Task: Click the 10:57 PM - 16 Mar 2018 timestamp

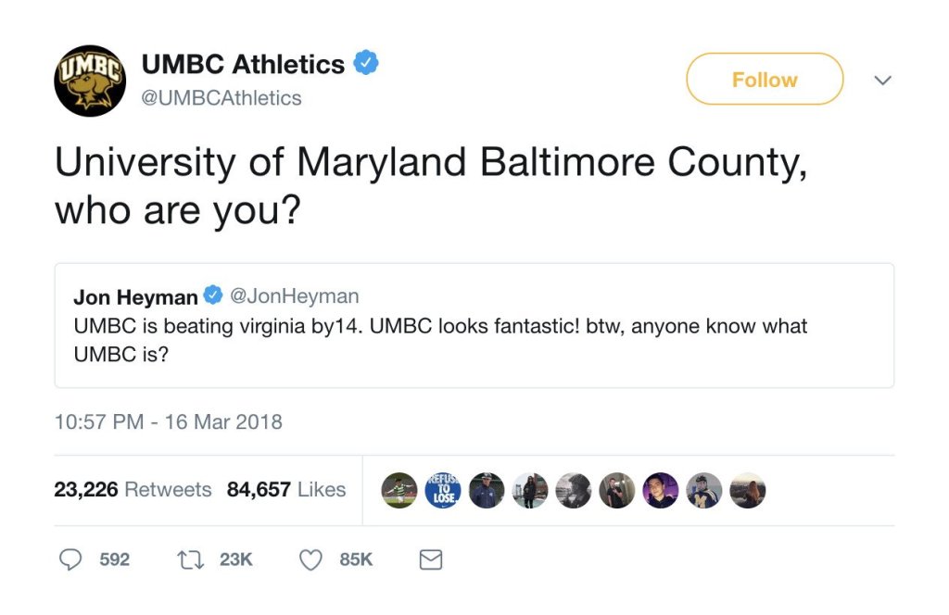Action: [168, 422]
